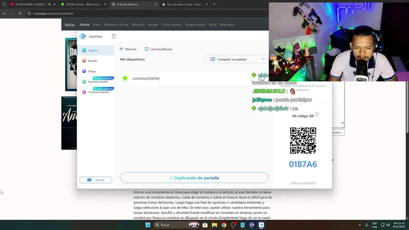Open the Barajar page in the site menu
The height and width of the screenshot is (230, 409).
153,25
